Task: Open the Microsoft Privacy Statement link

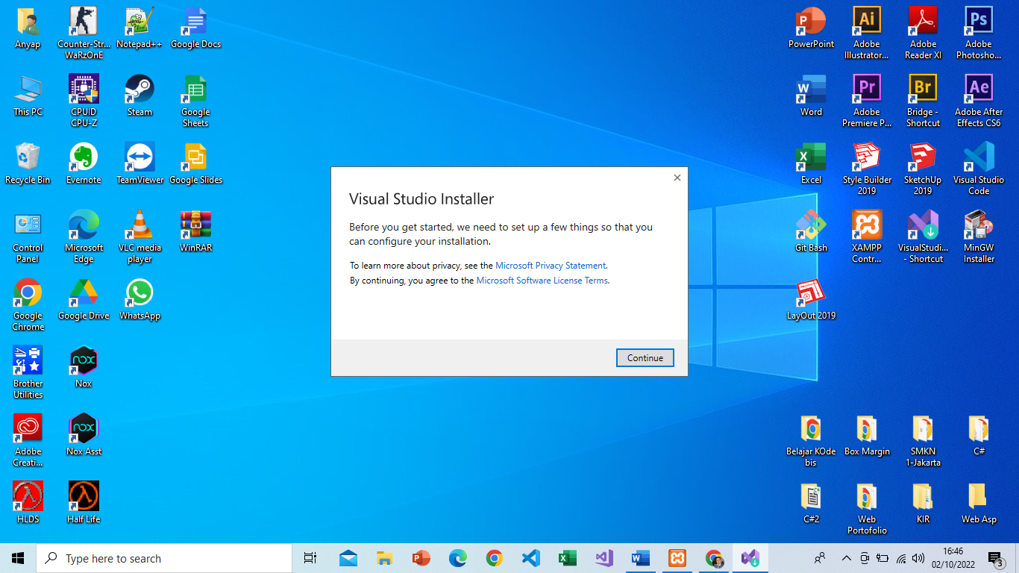Action: [551, 266]
